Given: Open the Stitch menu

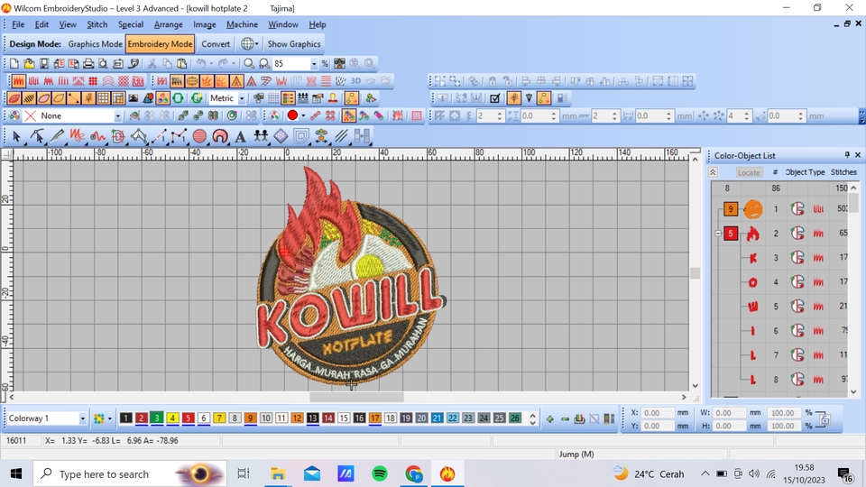Looking at the screenshot, I should [x=97, y=24].
